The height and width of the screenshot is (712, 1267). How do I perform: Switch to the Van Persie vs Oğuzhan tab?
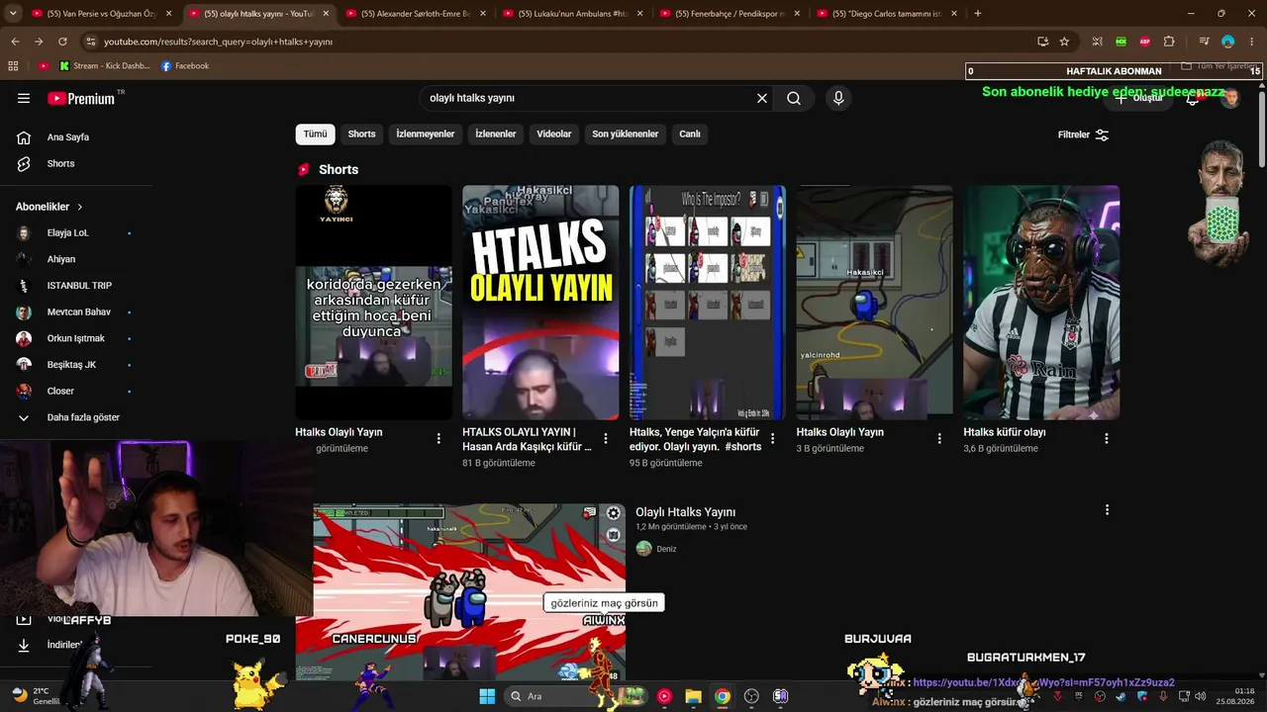point(100,14)
